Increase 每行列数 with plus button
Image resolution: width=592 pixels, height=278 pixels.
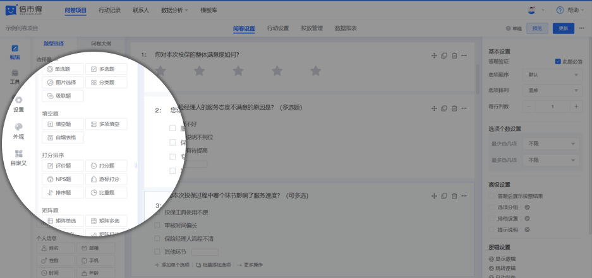click(x=576, y=107)
